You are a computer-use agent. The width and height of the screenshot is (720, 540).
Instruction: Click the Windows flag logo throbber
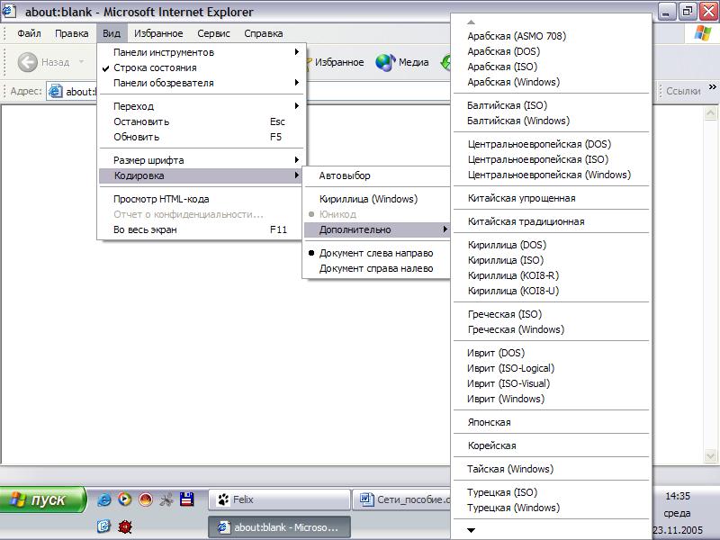pos(703,33)
